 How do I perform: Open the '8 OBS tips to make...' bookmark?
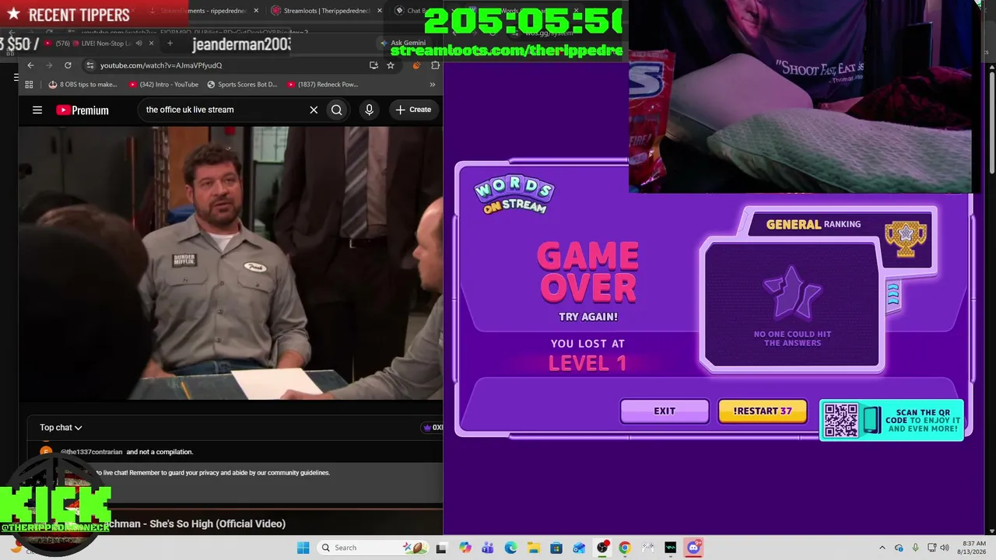(82, 84)
